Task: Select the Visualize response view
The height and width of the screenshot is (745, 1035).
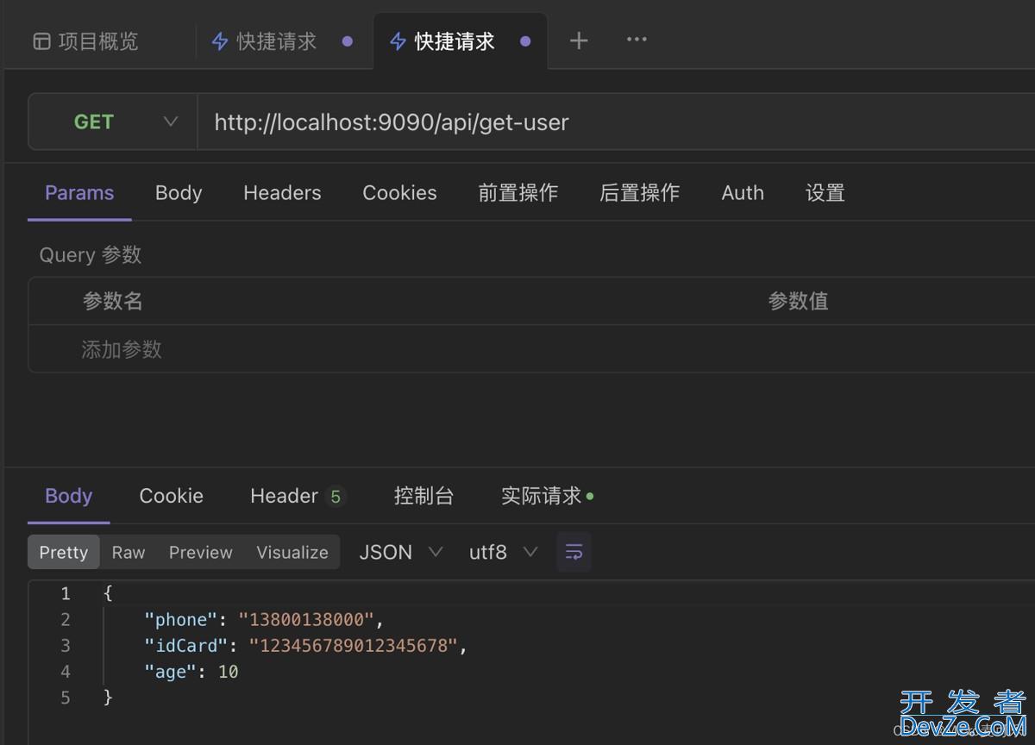Action: coord(292,553)
